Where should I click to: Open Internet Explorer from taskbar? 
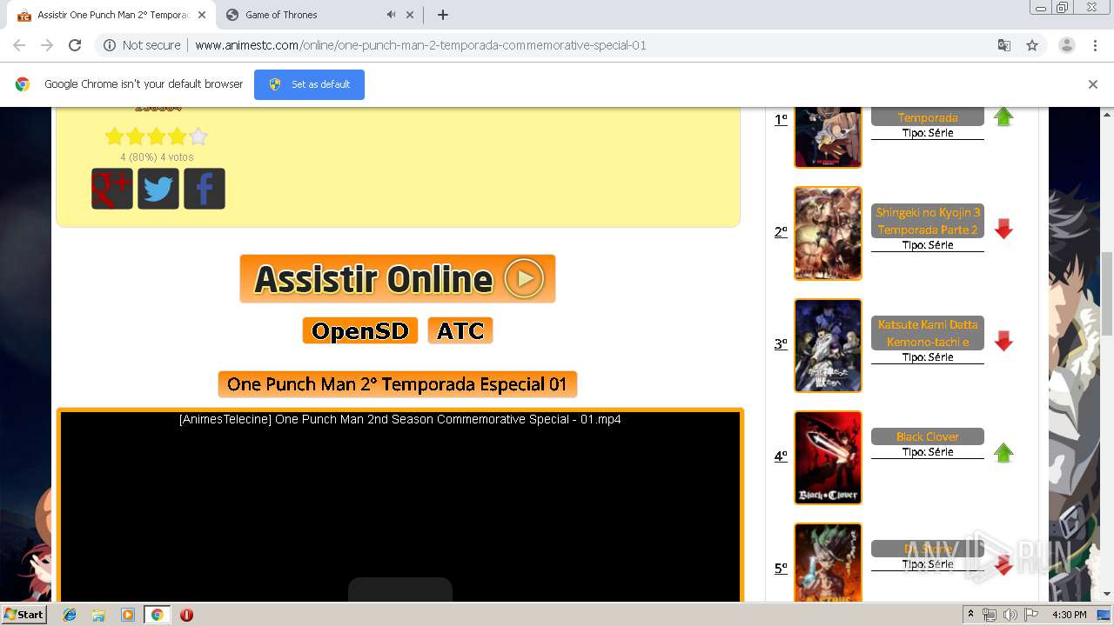point(70,615)
